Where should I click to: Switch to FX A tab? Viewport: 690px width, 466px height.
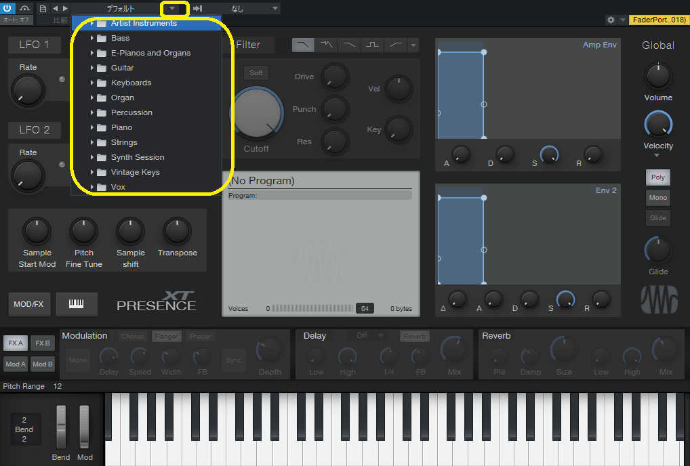(x=16, y=343)
